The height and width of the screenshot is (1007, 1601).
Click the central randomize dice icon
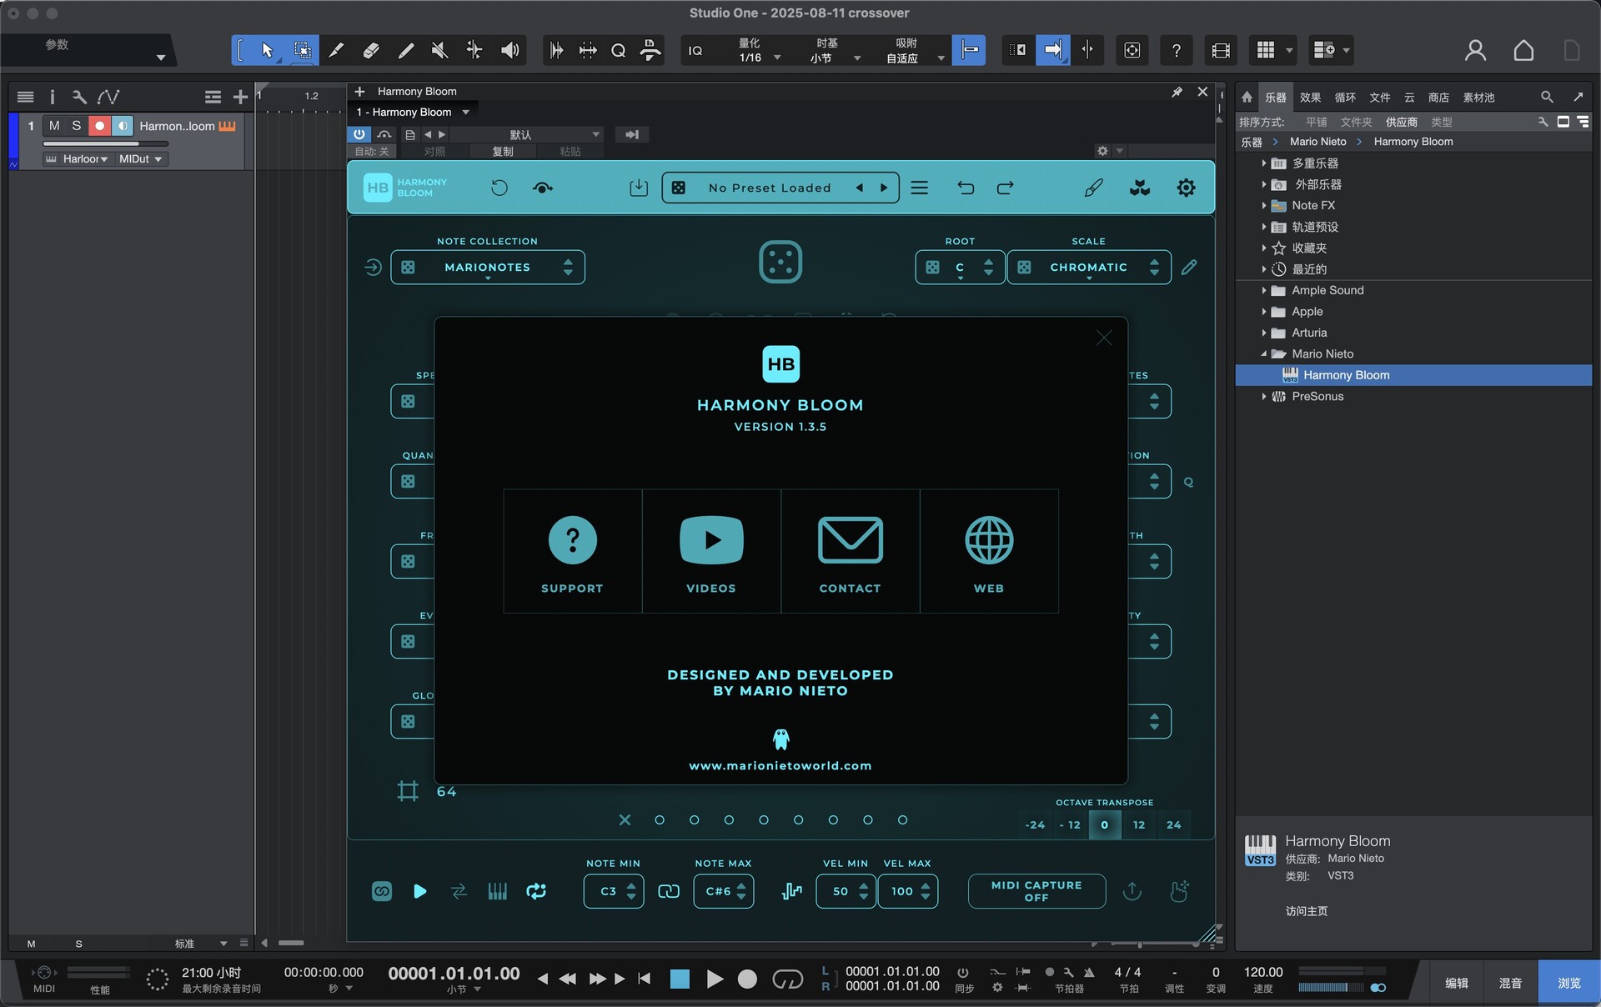tap(780, 262)
